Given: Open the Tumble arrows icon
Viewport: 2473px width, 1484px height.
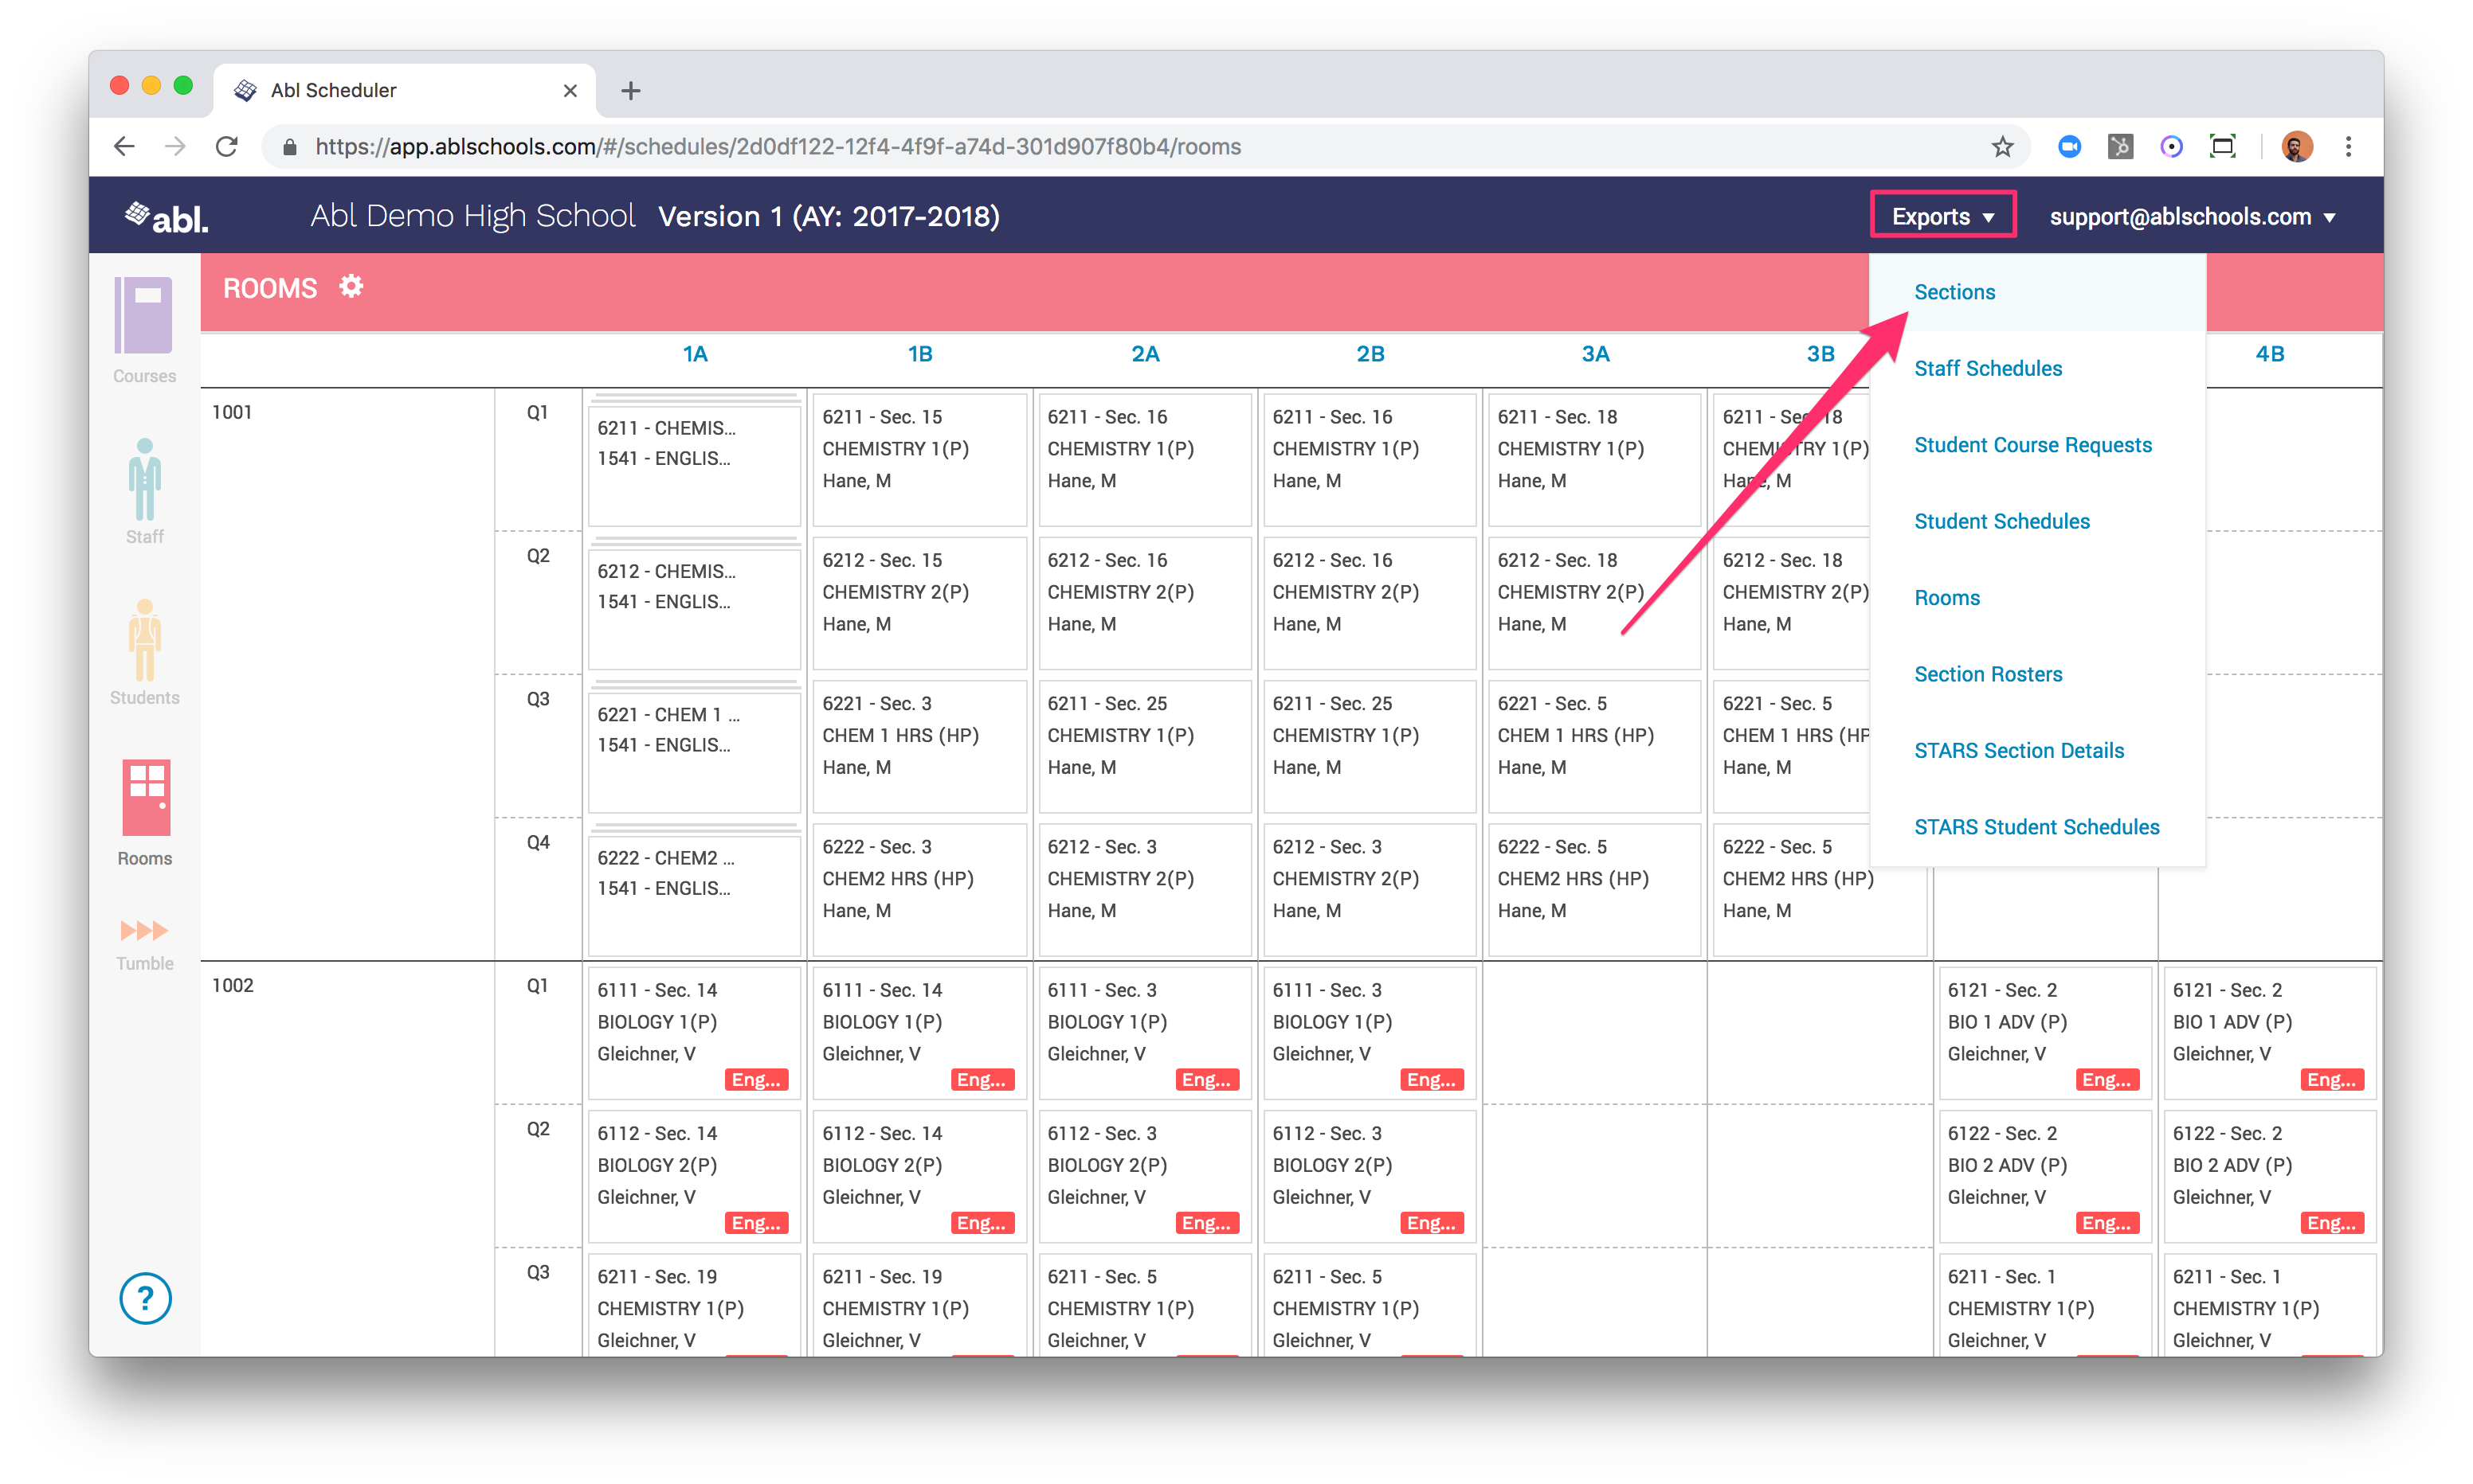Looking at the screenshot, I should coord(144,931).
